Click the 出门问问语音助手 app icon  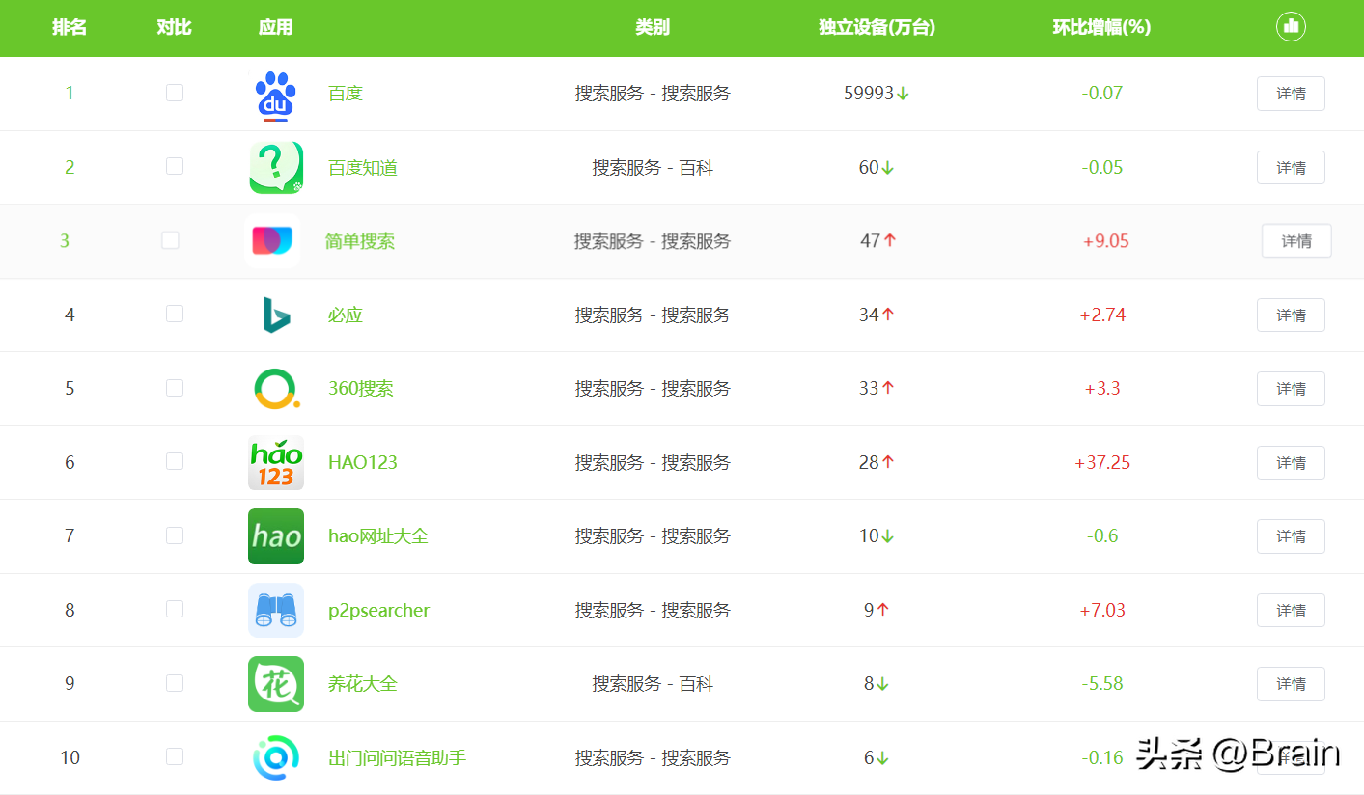pos(276,757)
